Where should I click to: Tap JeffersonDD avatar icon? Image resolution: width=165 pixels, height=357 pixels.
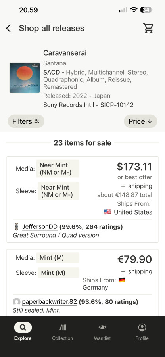(x=16, y=227)
